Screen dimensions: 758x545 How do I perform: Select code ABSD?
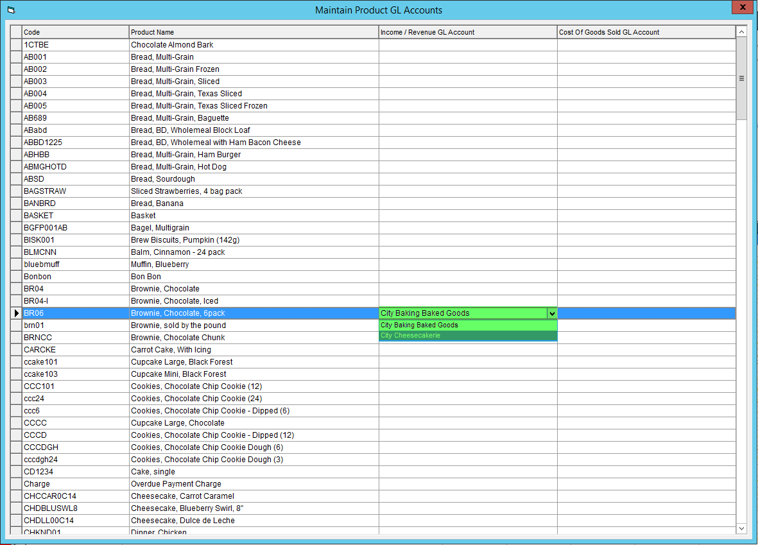(x=75, y=179)
